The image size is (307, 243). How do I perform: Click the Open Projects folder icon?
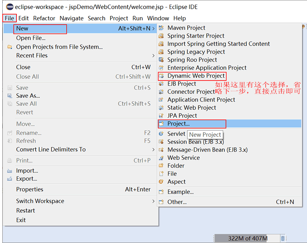pyautogui.click(x=10, y=47)
